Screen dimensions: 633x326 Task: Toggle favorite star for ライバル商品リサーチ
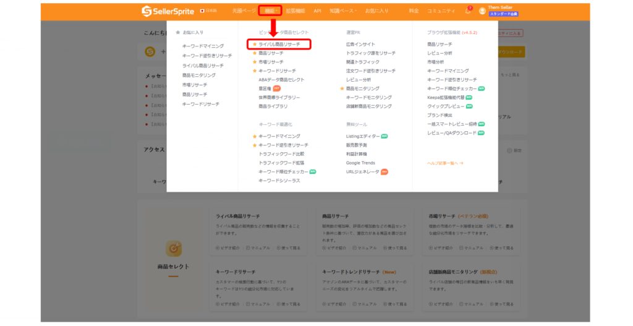pyautogui.click(x=254, y=45)
